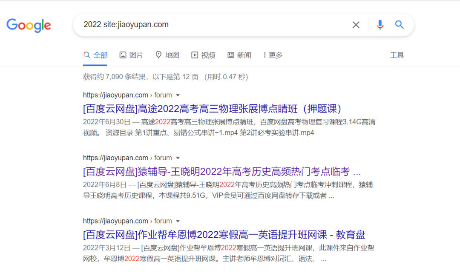Viewport: 460px width, 276px height.
Task: Click the map pin icon beside 地图
Action: click(x=158, y=55)
